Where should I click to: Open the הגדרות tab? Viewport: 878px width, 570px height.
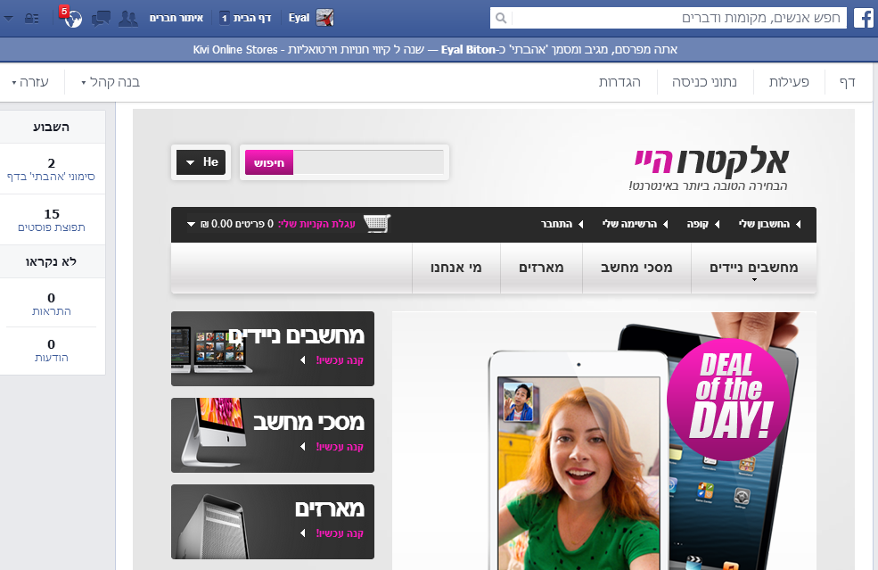click(620, 82)
